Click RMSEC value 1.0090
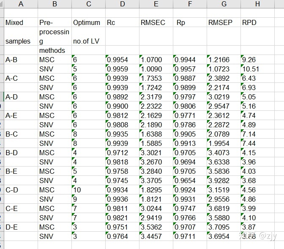 (156, 69)
